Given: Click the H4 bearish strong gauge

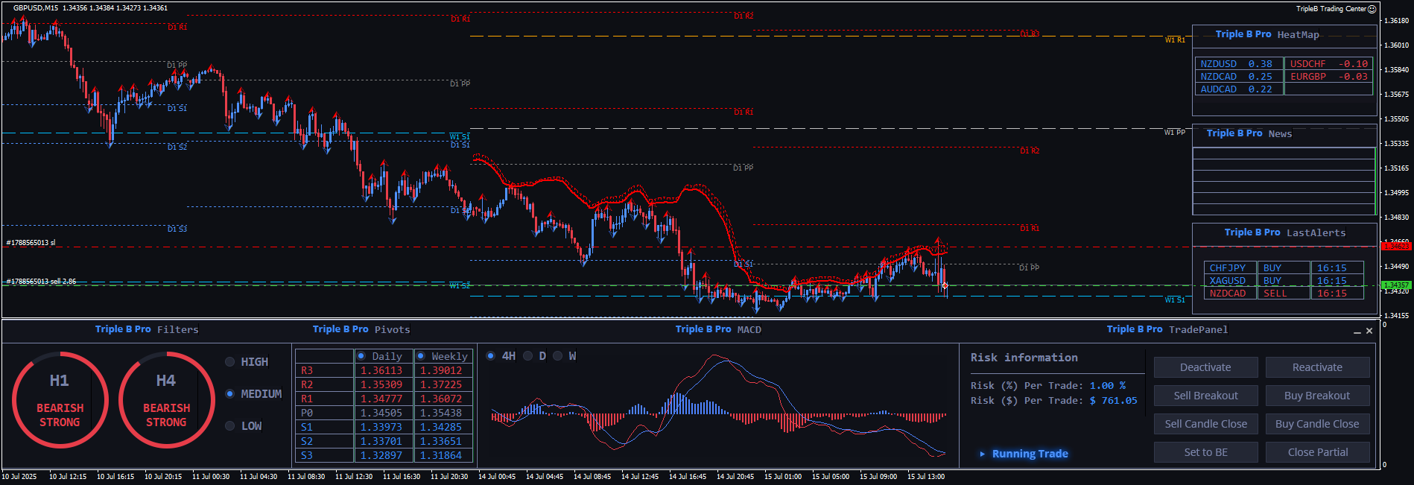Looking at the screenshot, I should [166, 400].
